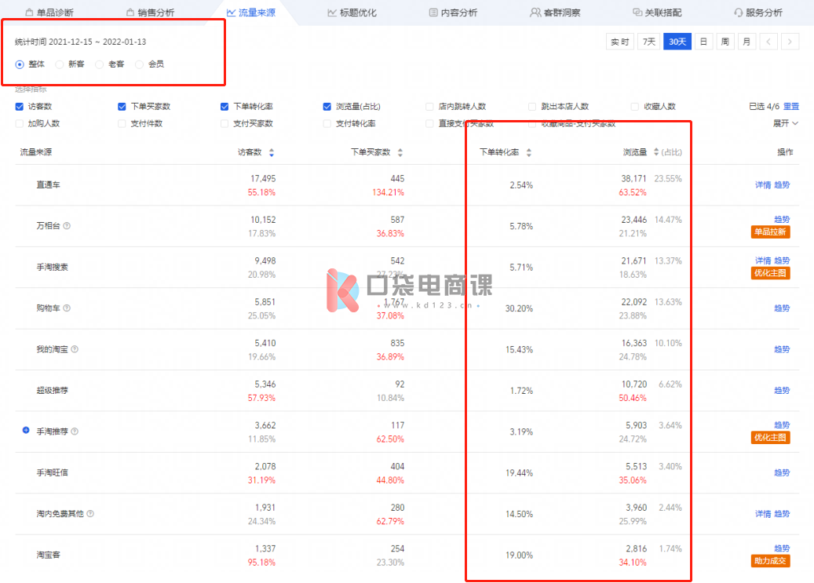
Task: Select the 会员 radio option
Action: 139,64
